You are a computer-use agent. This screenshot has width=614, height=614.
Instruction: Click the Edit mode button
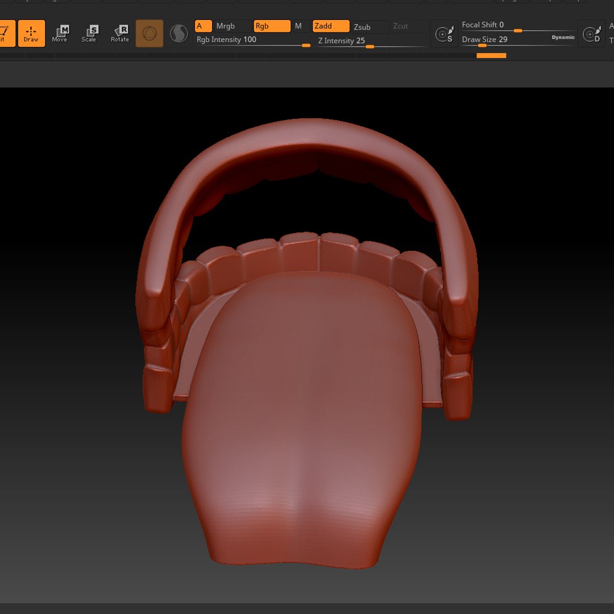pyautogui.click(x=7, y=34)
